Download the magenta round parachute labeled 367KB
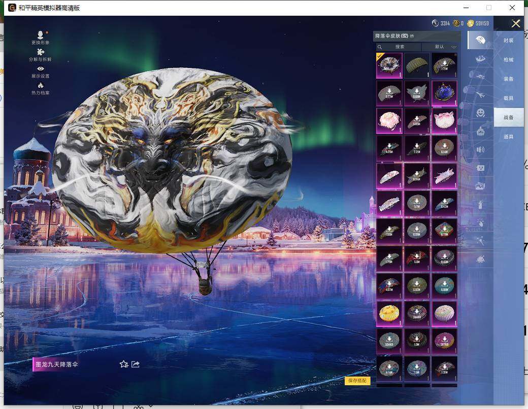Image resolution: width=528 pixels, height=409 pixels. coord(445,341)
